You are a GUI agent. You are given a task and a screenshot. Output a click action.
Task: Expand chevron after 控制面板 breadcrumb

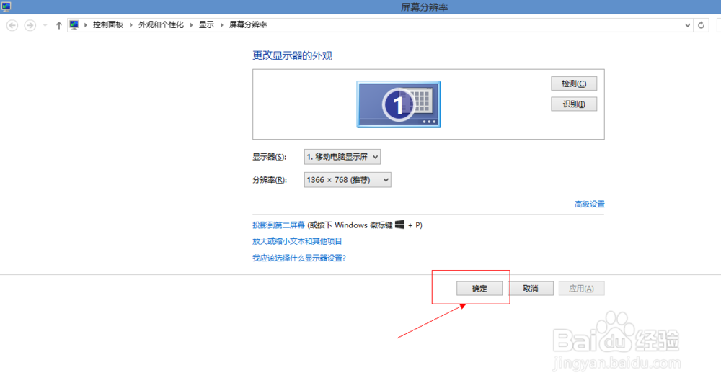pyautogui.click(x=131, y=24)
